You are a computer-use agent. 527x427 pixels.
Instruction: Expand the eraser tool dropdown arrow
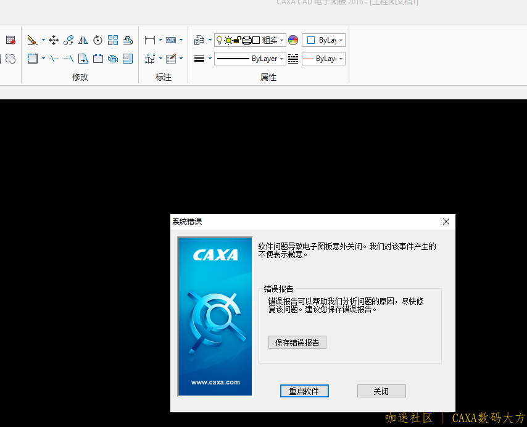pos(43,40)
